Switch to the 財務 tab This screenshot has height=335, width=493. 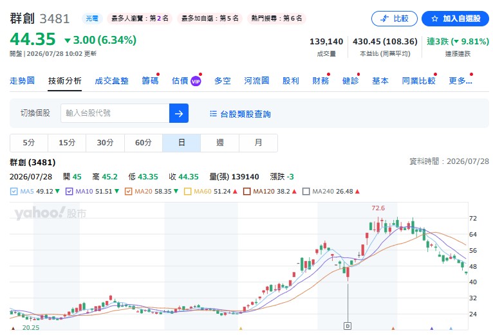321,81
